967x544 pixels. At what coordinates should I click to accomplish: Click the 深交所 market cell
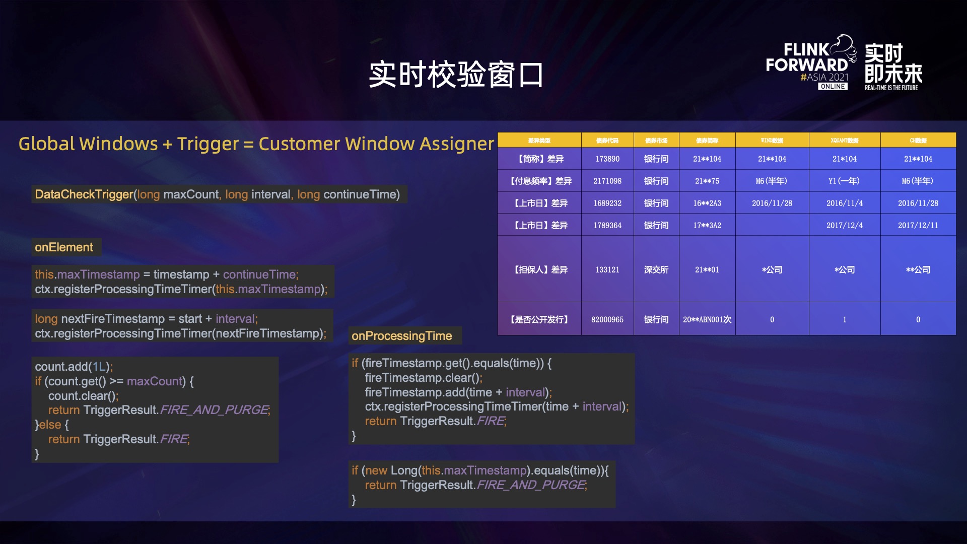[656, 269]
